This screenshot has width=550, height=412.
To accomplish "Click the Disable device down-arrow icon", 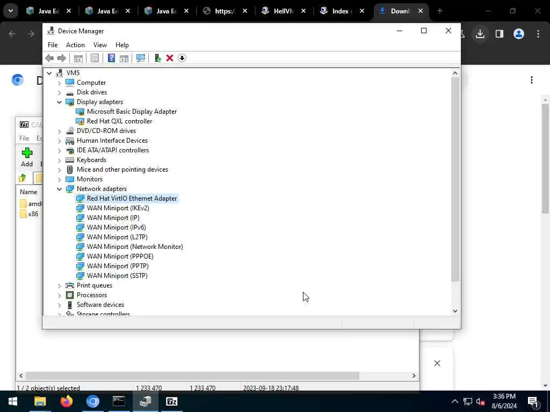I will tap(182, 58).
